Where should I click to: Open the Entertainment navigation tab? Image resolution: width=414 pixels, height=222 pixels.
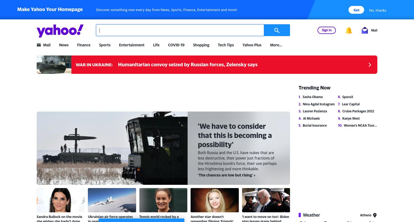tap(132, 45)
